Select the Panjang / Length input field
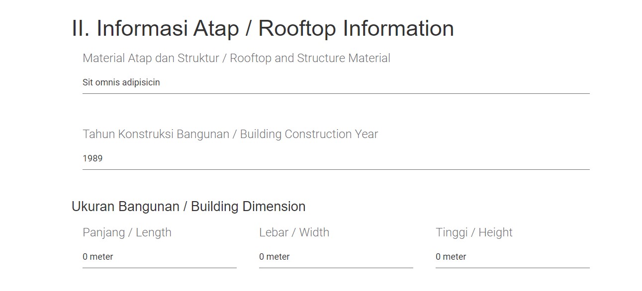 pyautogui.click(x=159, y=257)
